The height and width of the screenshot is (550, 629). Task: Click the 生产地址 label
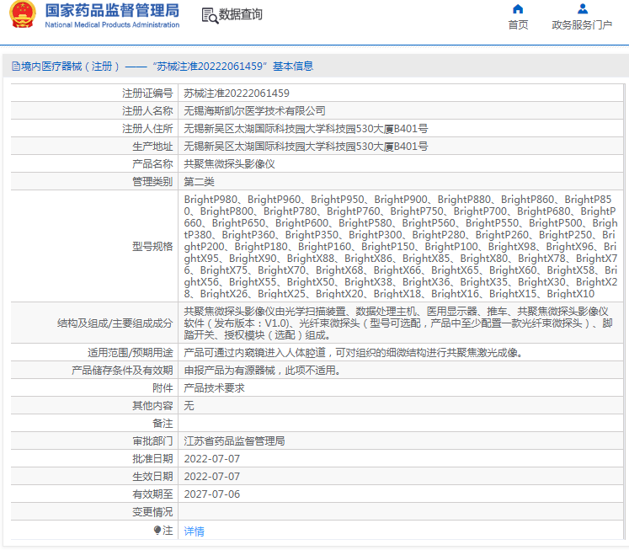click(x=152, y=147)
